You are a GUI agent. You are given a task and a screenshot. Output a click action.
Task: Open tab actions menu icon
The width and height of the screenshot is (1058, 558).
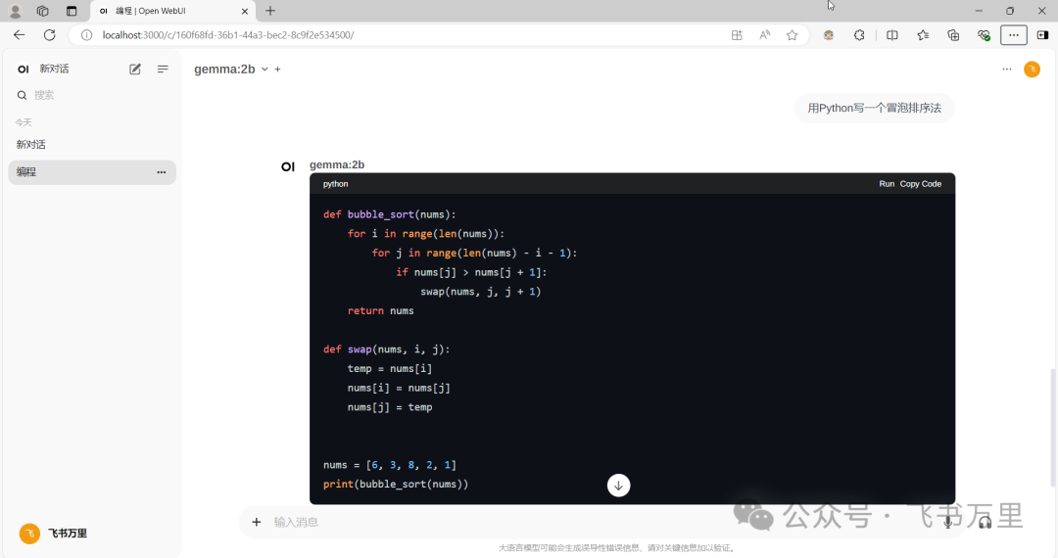pos(72,11)
